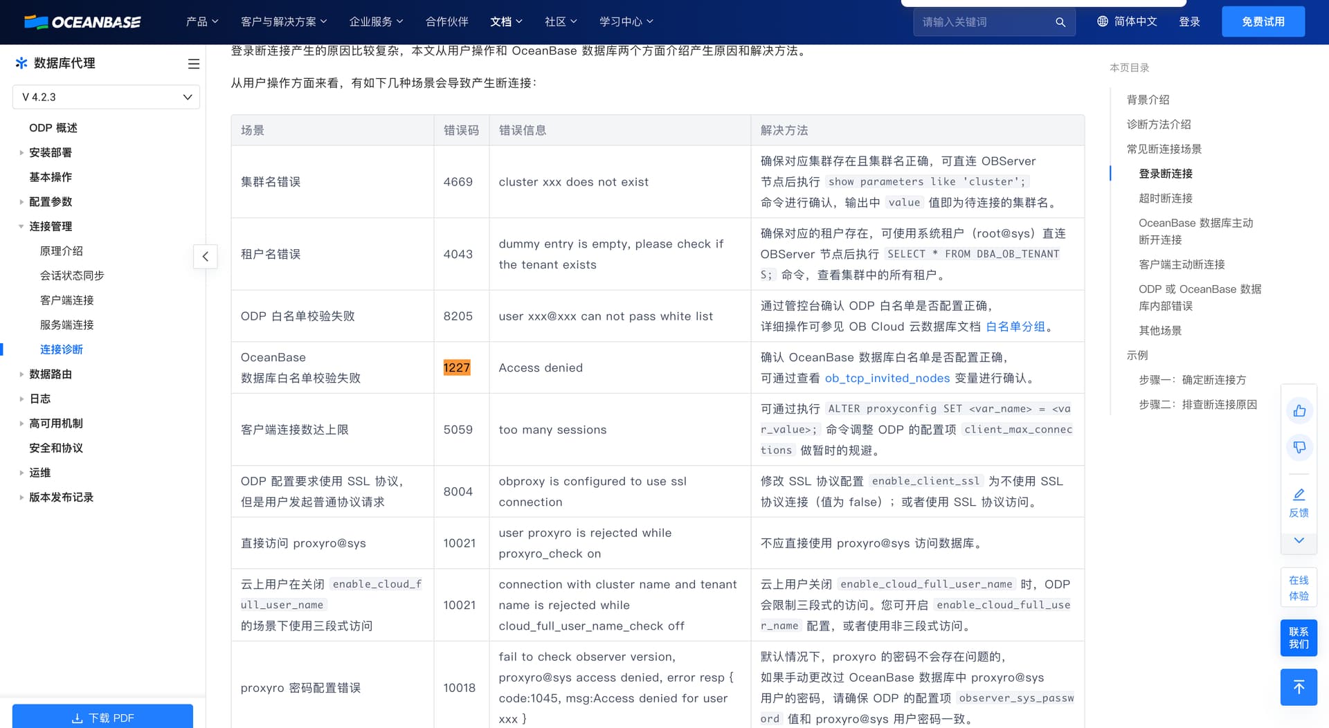Click the search magnifier icon
Image resolution: width=1329 pixels, height=728 pixels.
(x=1060, y=22)
